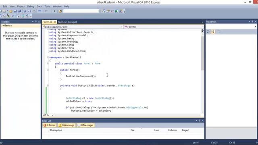Click the Copy icon in the toolbar
The width and height of the screenshot is (258, 145).
point(29,11)
